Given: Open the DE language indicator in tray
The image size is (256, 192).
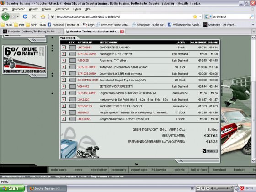Looking at the screenshot, I should click(x=192, y=188).
